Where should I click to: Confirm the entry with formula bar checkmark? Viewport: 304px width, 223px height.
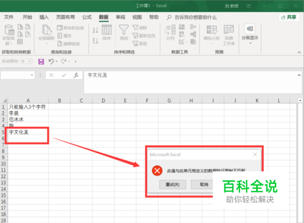coord(64,75)
